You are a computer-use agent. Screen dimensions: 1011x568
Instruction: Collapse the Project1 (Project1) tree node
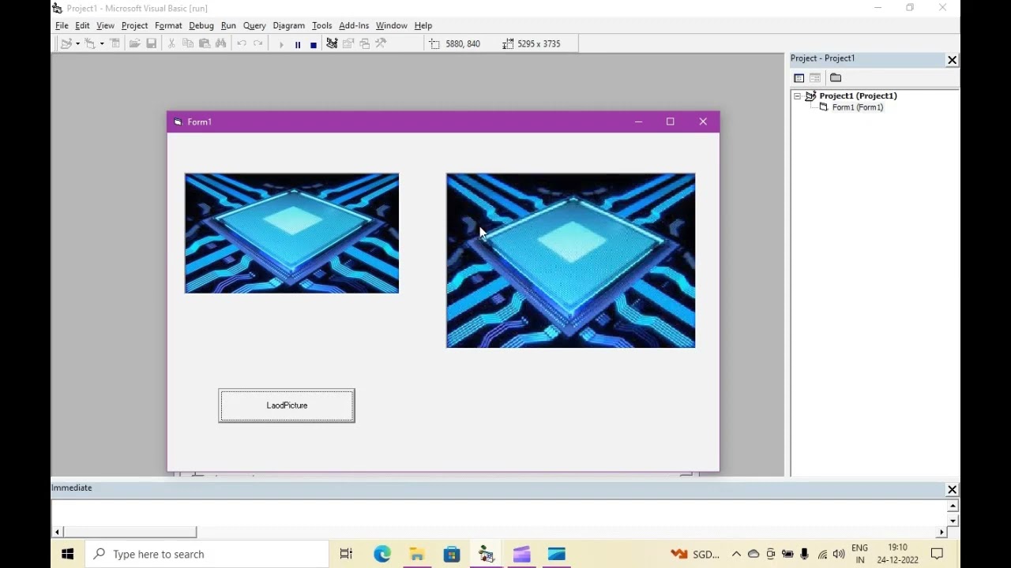(x=798, y=96)
